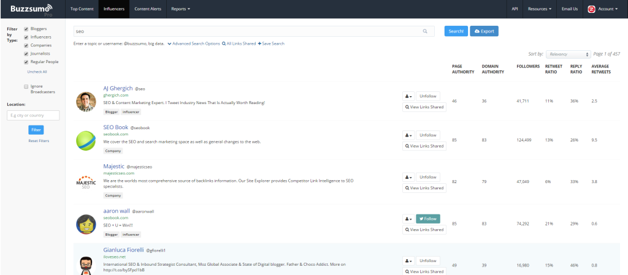Open Gianluca Fiorelli name link
Image resolution: width=628 pixels, height=275 pixels.
[123, 250]
